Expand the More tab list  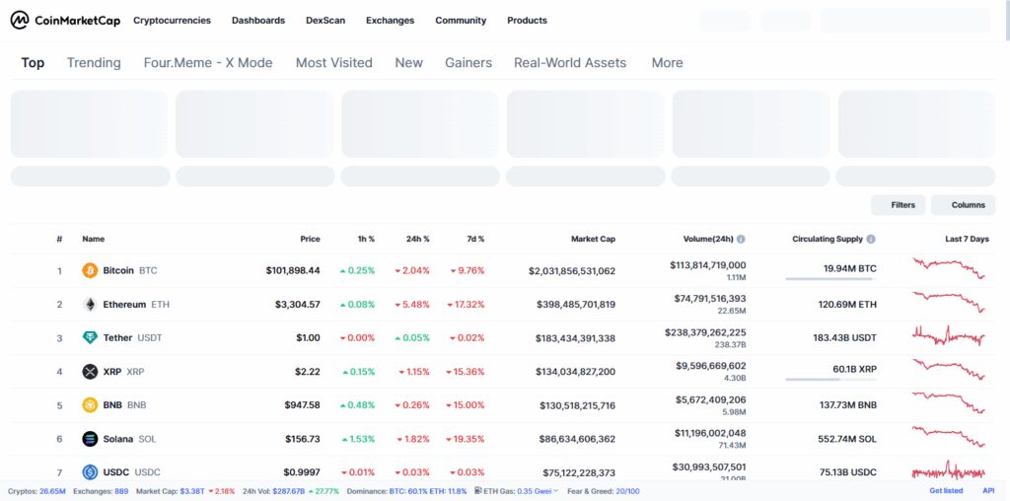pyautogui.click(x=668, y=62)
